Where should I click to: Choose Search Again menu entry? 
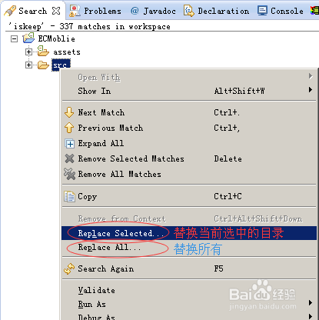click(x=189, y=268)
